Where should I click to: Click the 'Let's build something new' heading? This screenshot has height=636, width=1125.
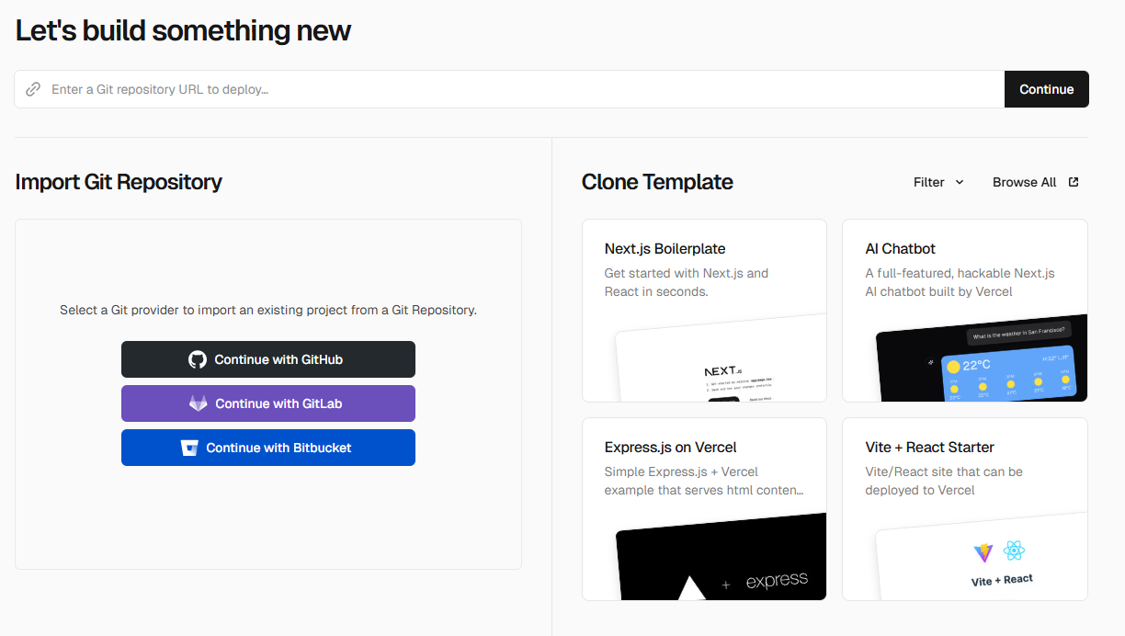coord(183,30)
